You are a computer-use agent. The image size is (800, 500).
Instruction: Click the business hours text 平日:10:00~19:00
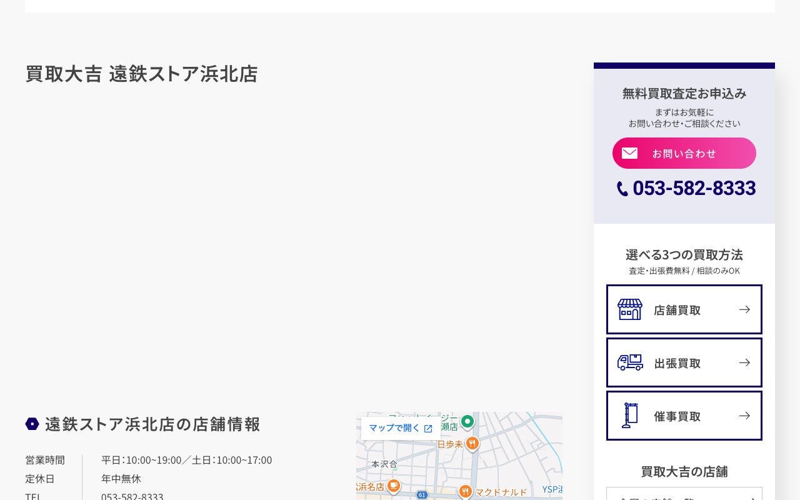[x=141, y=460]
